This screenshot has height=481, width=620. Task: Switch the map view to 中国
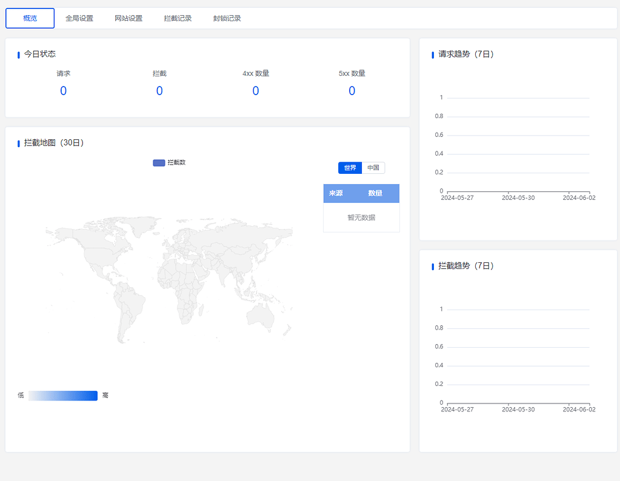[x=373, y=168]
